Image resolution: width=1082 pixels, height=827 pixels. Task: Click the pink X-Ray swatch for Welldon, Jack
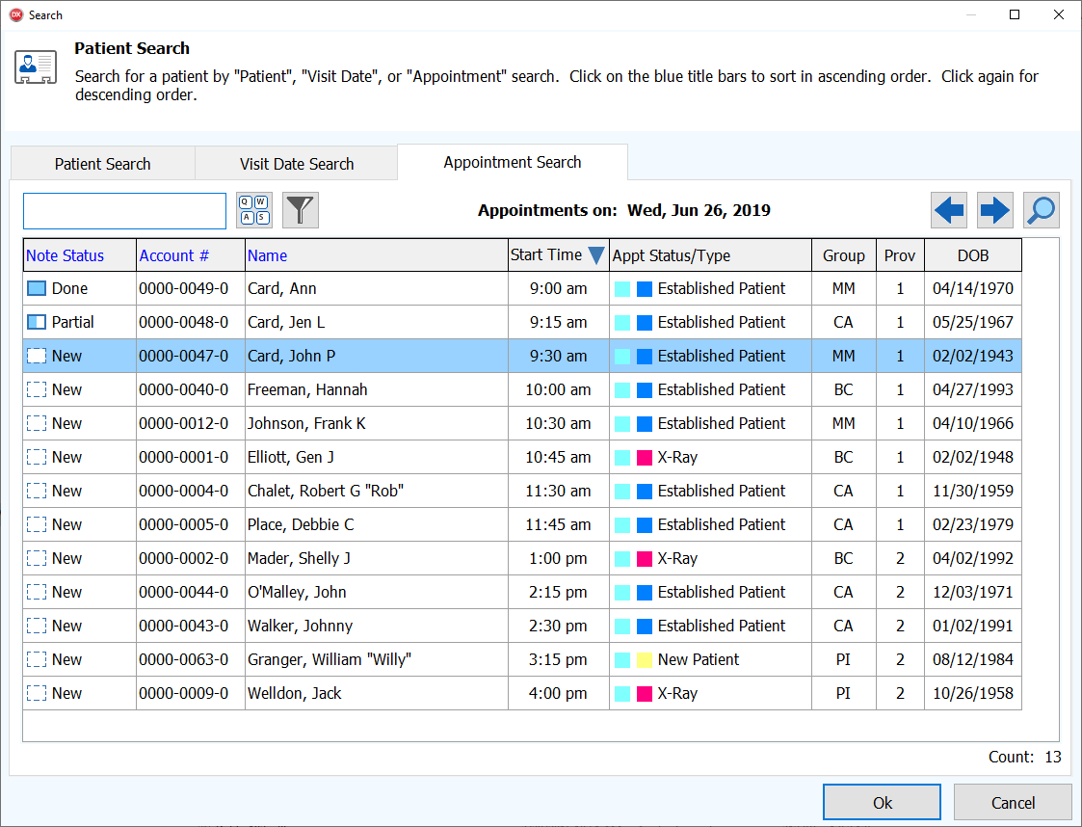click(x=645, y=693)
